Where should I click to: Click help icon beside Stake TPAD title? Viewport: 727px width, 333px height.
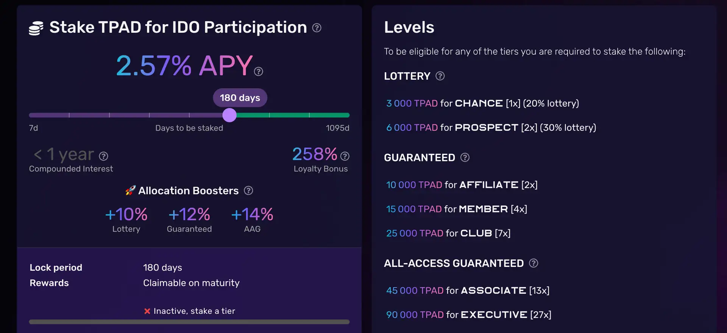(x=317, y=28)
